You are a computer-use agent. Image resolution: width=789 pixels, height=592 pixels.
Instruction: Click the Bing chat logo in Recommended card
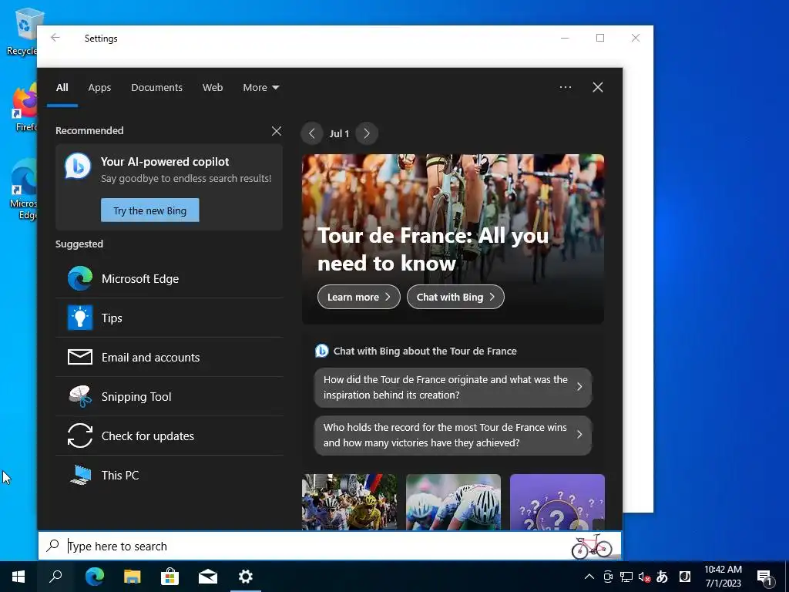(x=78, y=166)
